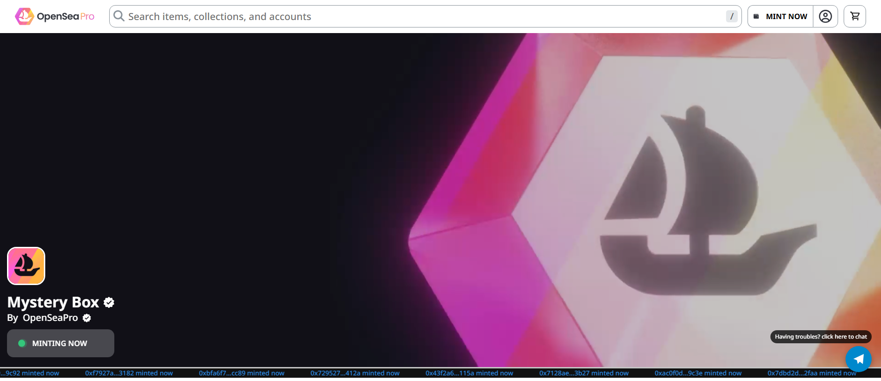Click the 'Having troubles? click here to chat' tooltip
The height and width of the screenshot is (381, 881).
tap(821, 337)
